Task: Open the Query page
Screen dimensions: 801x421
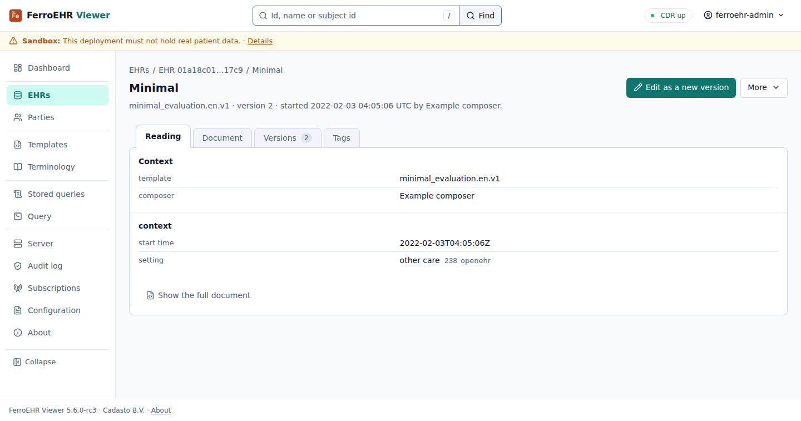Action: pos(57,216)
